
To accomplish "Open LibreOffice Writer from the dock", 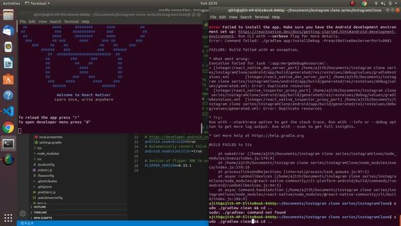I will [x=8, y=63].
